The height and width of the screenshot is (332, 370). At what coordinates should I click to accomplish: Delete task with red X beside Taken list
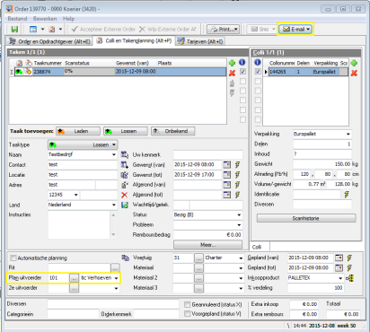pyautogui.click(x=232, y=73)
